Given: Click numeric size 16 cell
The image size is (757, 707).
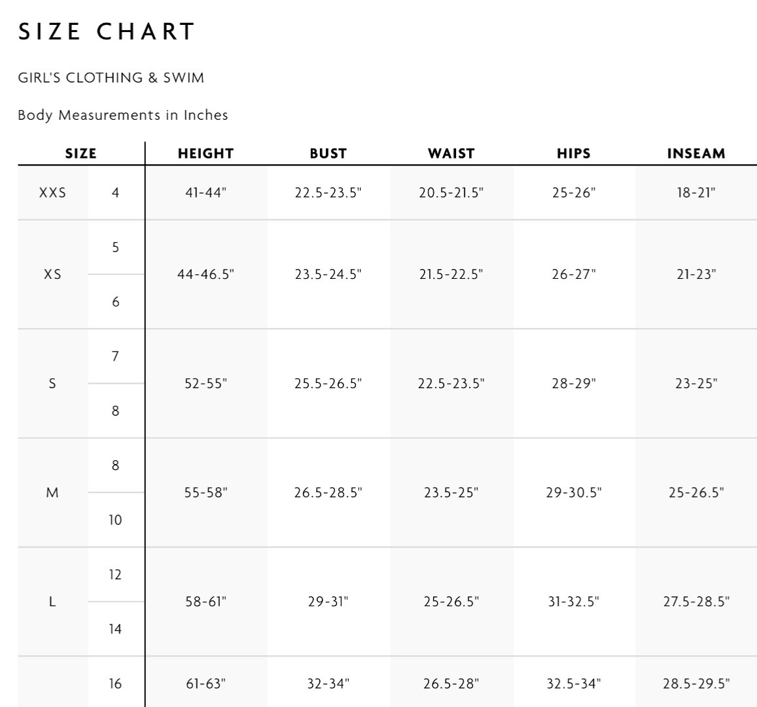Looking at the screenshot, I should (x=115, y=684).
